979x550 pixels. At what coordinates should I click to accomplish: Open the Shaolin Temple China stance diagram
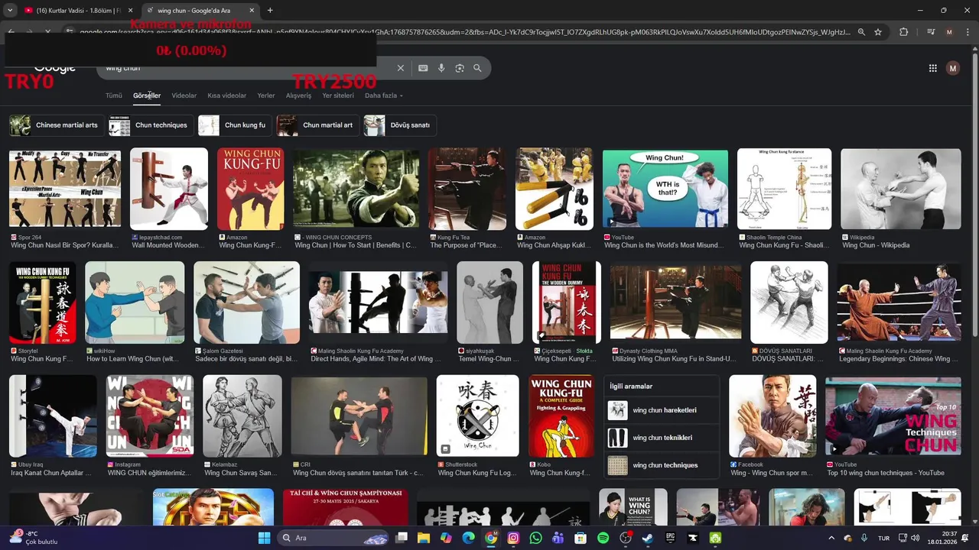coord(784,189)
